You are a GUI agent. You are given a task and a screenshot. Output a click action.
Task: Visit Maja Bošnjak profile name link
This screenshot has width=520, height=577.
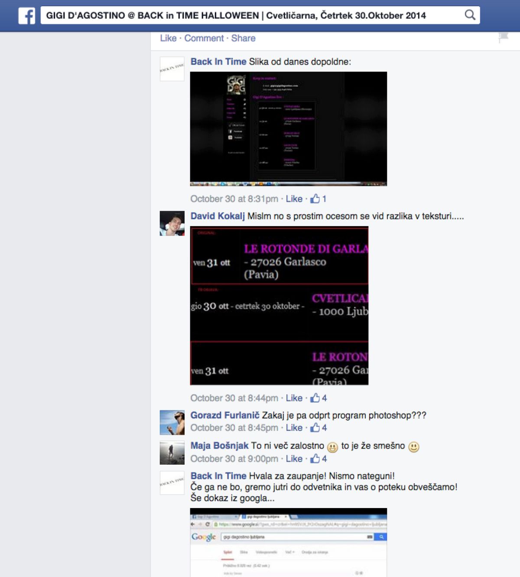pos(220,446)
